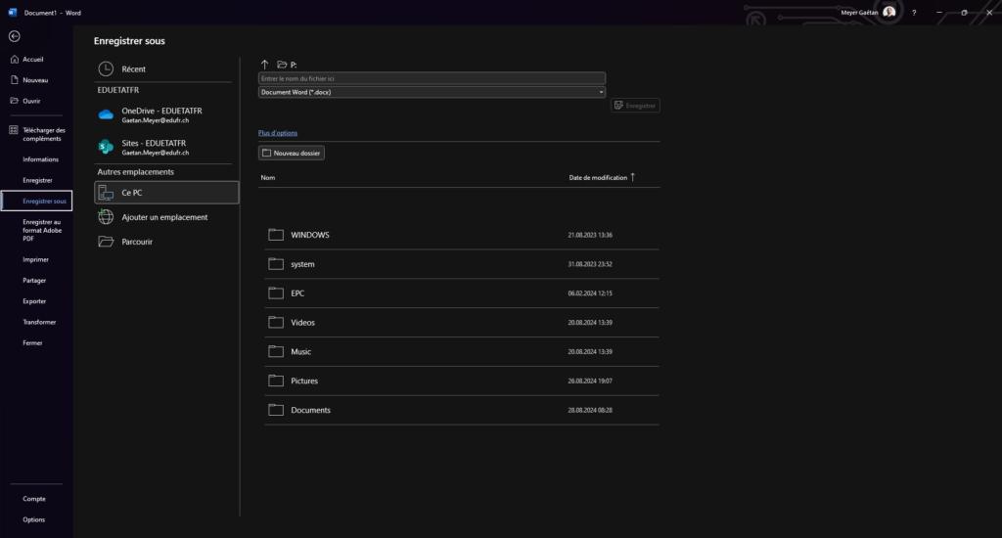Image resolution: width=1002 pixels, height=538 pixels.
Task: Click the date 21.08.2023 13:36
Action: (590, 235)
